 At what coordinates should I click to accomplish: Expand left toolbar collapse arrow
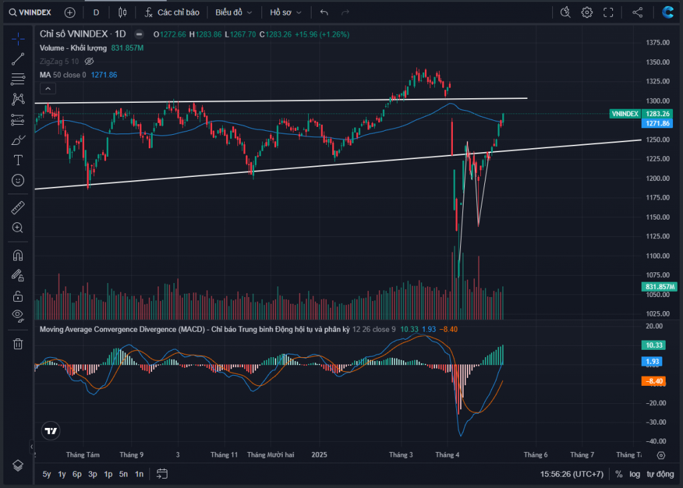[31, 447]
